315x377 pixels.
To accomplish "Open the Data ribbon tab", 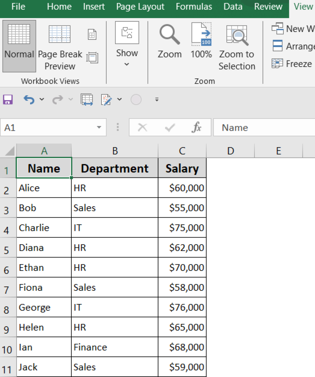I will 233,6.
